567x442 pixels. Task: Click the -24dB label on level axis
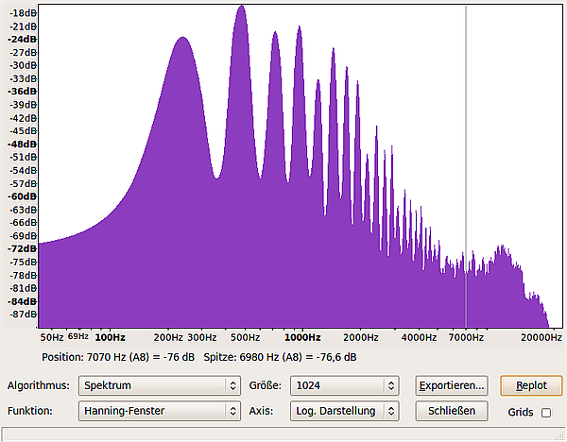pos(23,40)
